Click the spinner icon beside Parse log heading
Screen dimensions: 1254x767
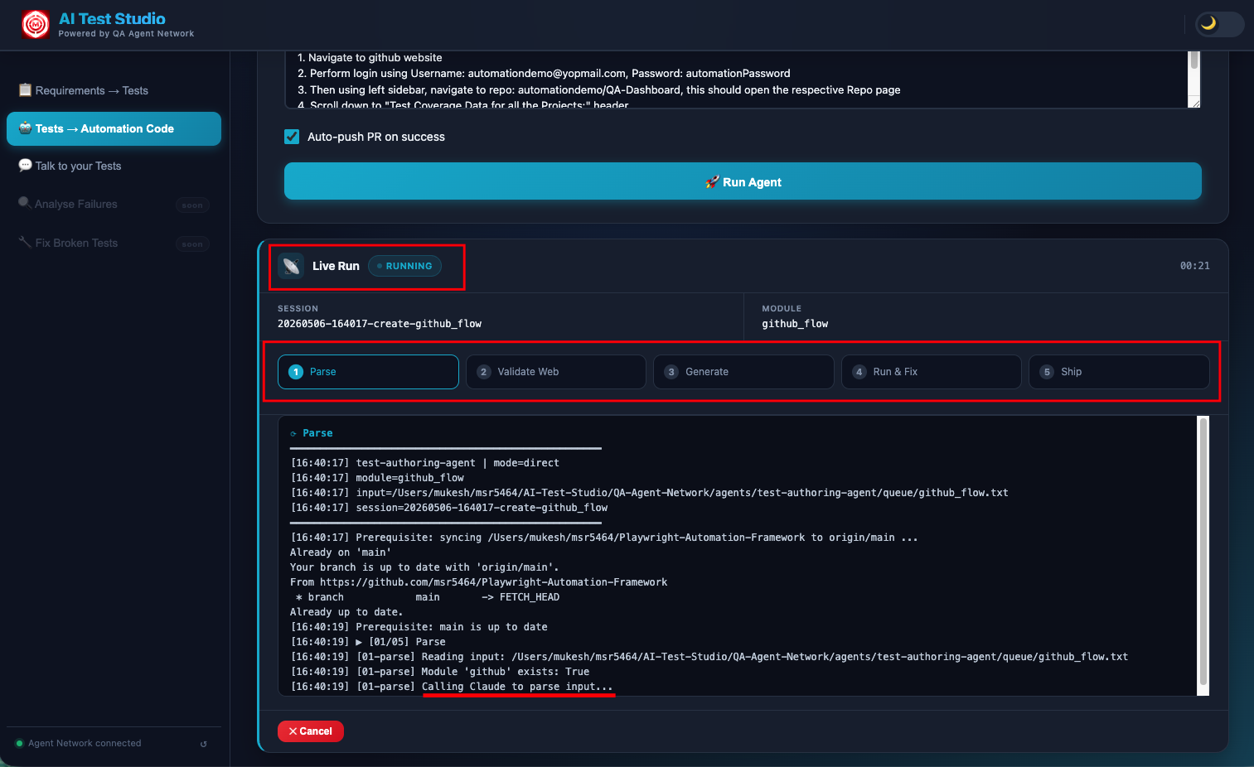point(293,434)
